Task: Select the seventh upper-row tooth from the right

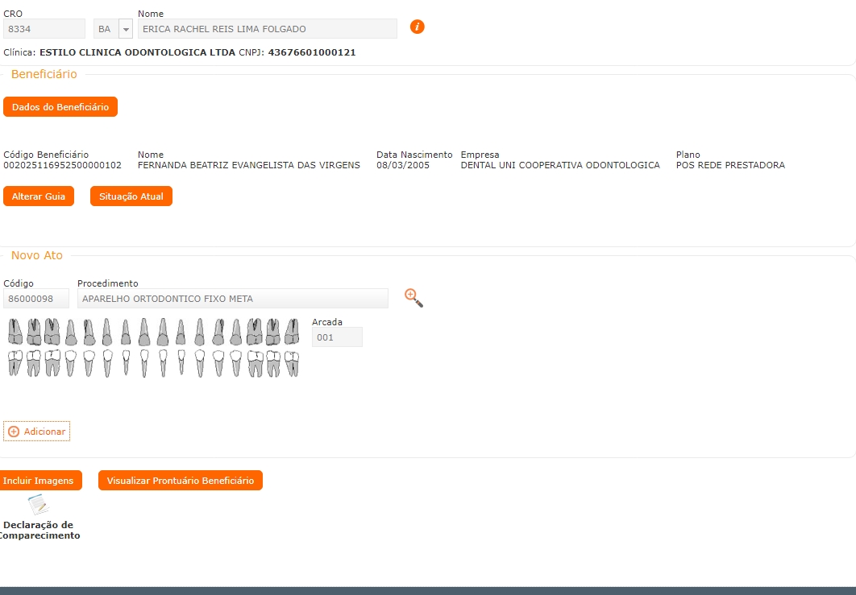Action: coord(181,332)
